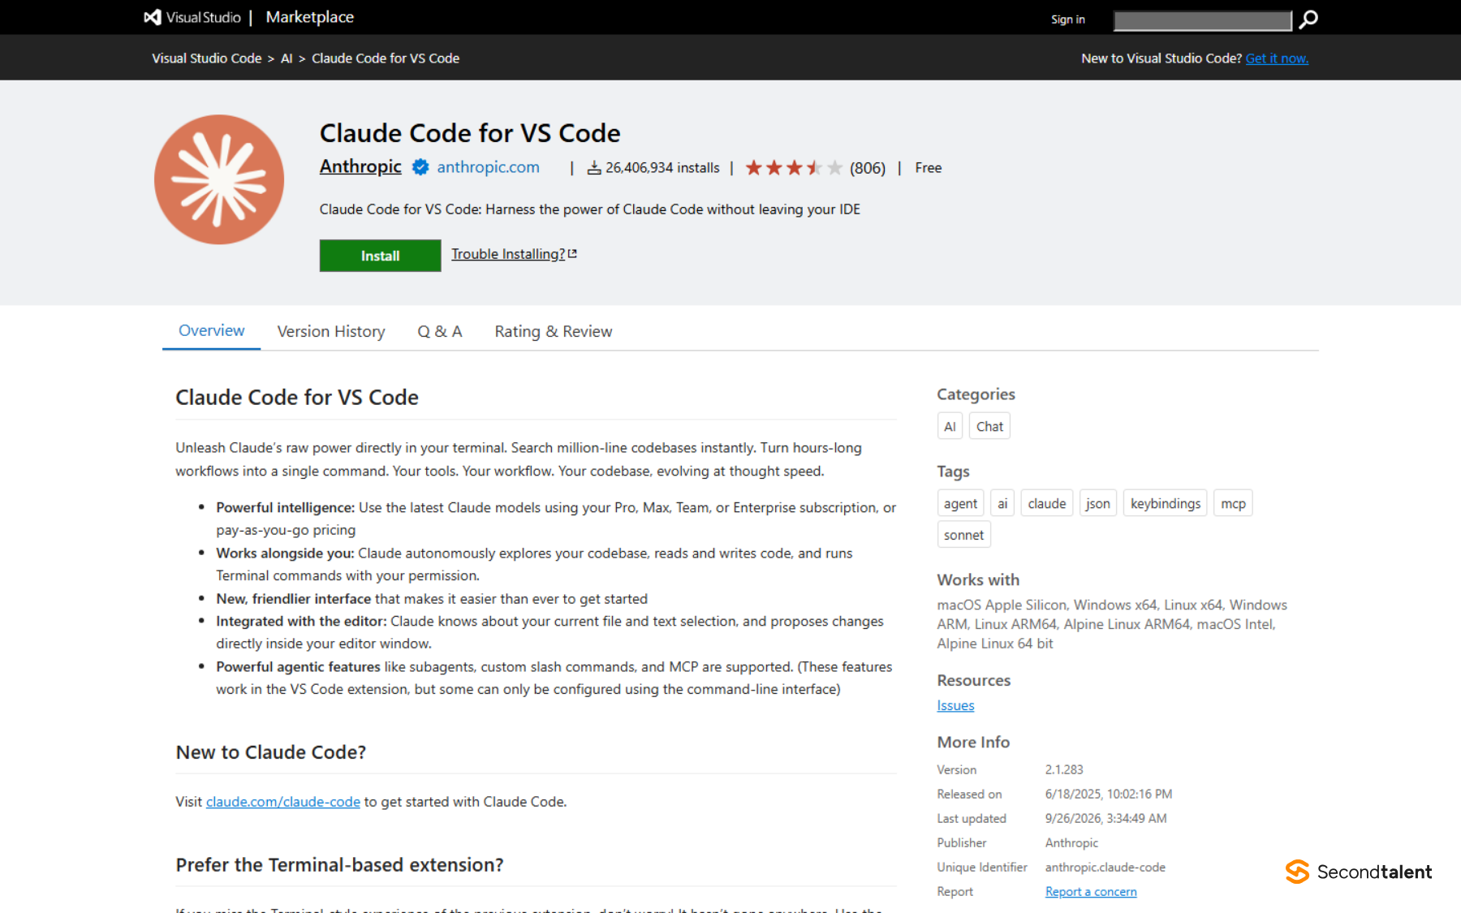1461x913 pixels.
Task: Click Prefer the Terminal-based extension? heading
Action: [339, 865]
